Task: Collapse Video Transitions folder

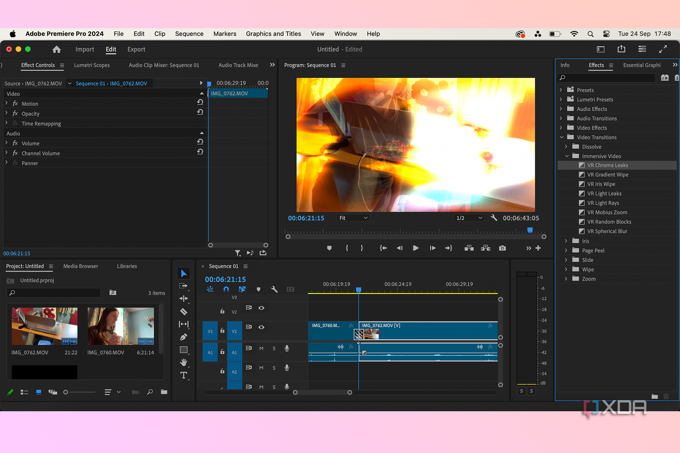Action: (x=561, y=137)
